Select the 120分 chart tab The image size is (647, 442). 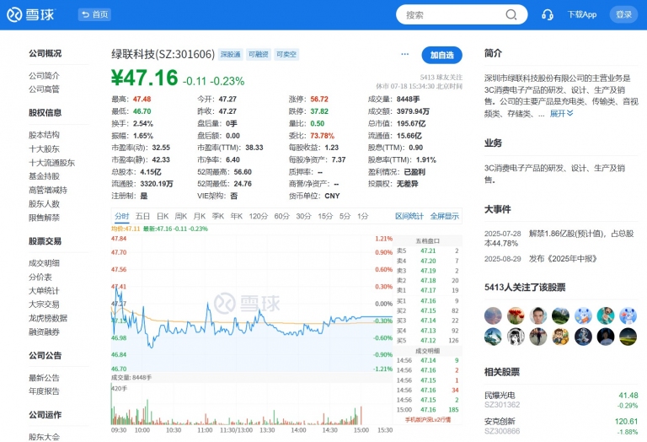click(x=259, y=216)
